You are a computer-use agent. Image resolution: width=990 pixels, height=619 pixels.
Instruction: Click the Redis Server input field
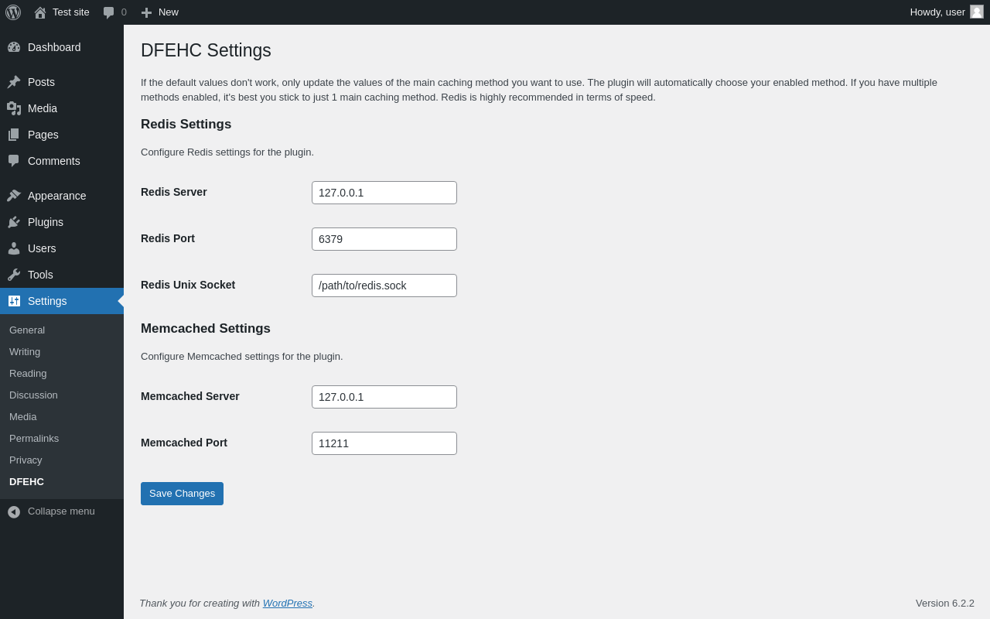384,193
